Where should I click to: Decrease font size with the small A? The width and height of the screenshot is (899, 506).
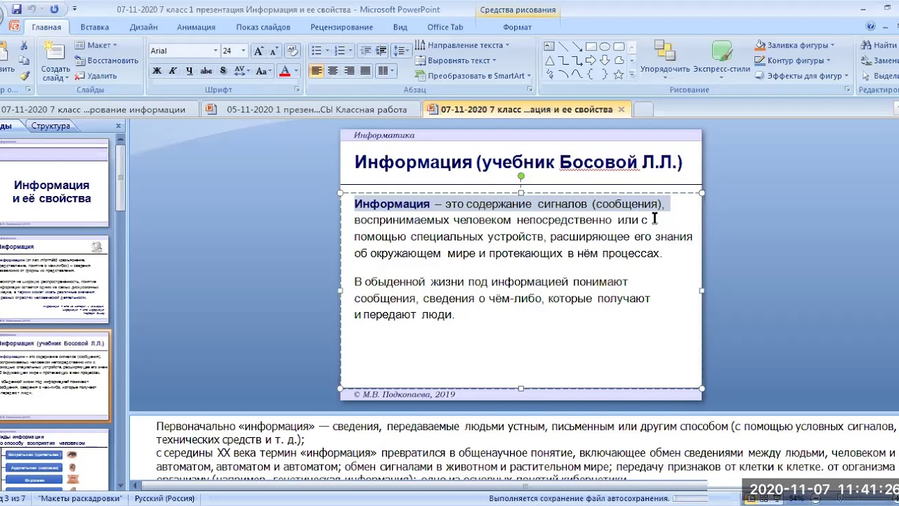273,51
